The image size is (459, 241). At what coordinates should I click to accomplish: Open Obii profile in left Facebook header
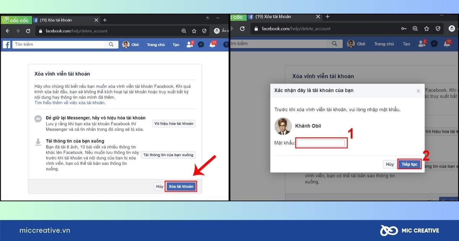click(x=130, y=45)
